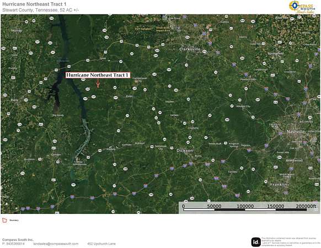Click the red Boundary legend polygon icon
Screen dimensions: 321x248
click(4, 220)
